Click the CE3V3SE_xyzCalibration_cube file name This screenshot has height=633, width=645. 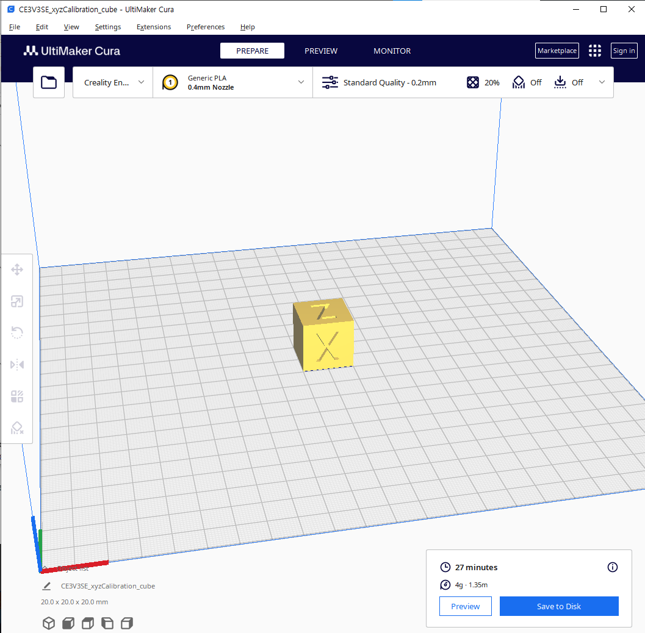108,586
